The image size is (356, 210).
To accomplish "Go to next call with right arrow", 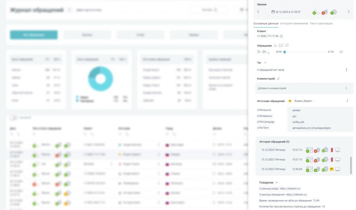I will point(348,11).
